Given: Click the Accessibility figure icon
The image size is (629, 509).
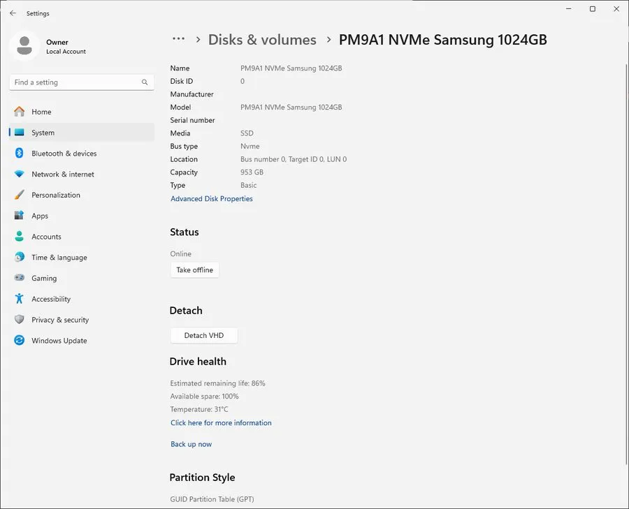Looking at the screenshot, I should (x=20, y=299).
